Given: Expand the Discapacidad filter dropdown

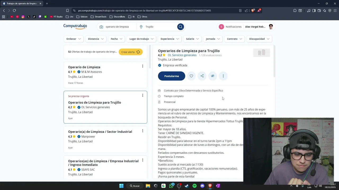Looking at the screenshot, I should [x=259, y=39].
